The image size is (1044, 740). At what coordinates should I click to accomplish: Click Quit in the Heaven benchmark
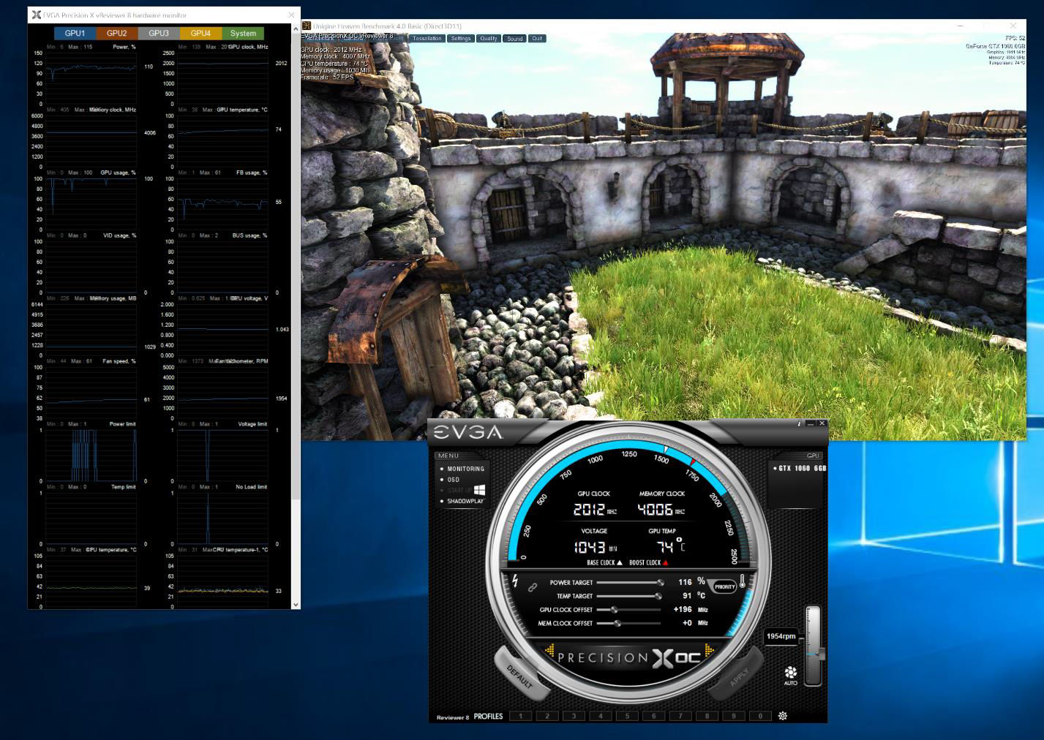538,38
